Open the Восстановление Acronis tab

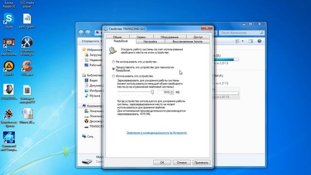pos(187,41)
